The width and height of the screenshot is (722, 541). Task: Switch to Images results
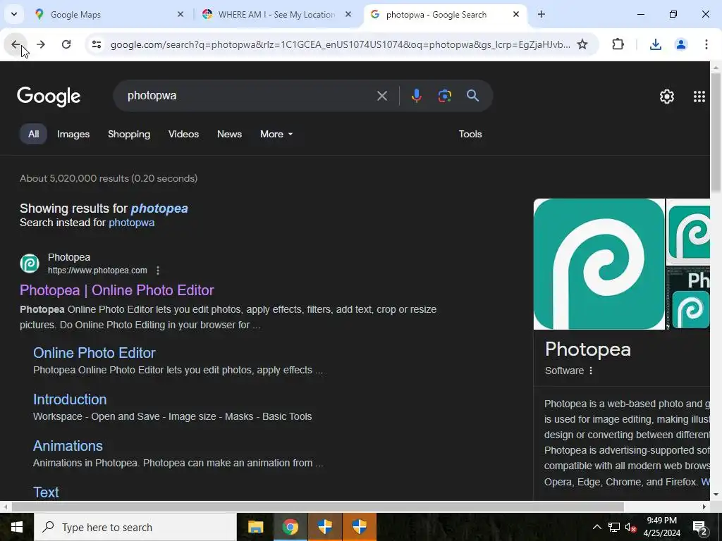pos(73,134)
